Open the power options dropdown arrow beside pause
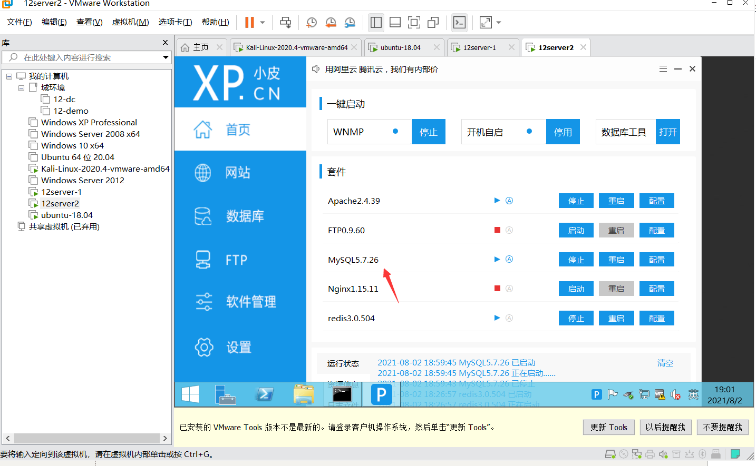 [263, 23]
